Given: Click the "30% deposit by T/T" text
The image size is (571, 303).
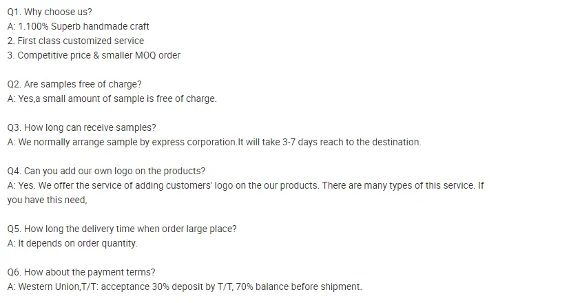Looking at the screenshot, I should coord(188,286).
